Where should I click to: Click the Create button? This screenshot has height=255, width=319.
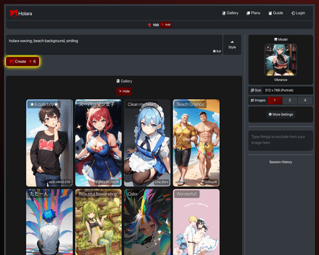click(x=23, y=62)
